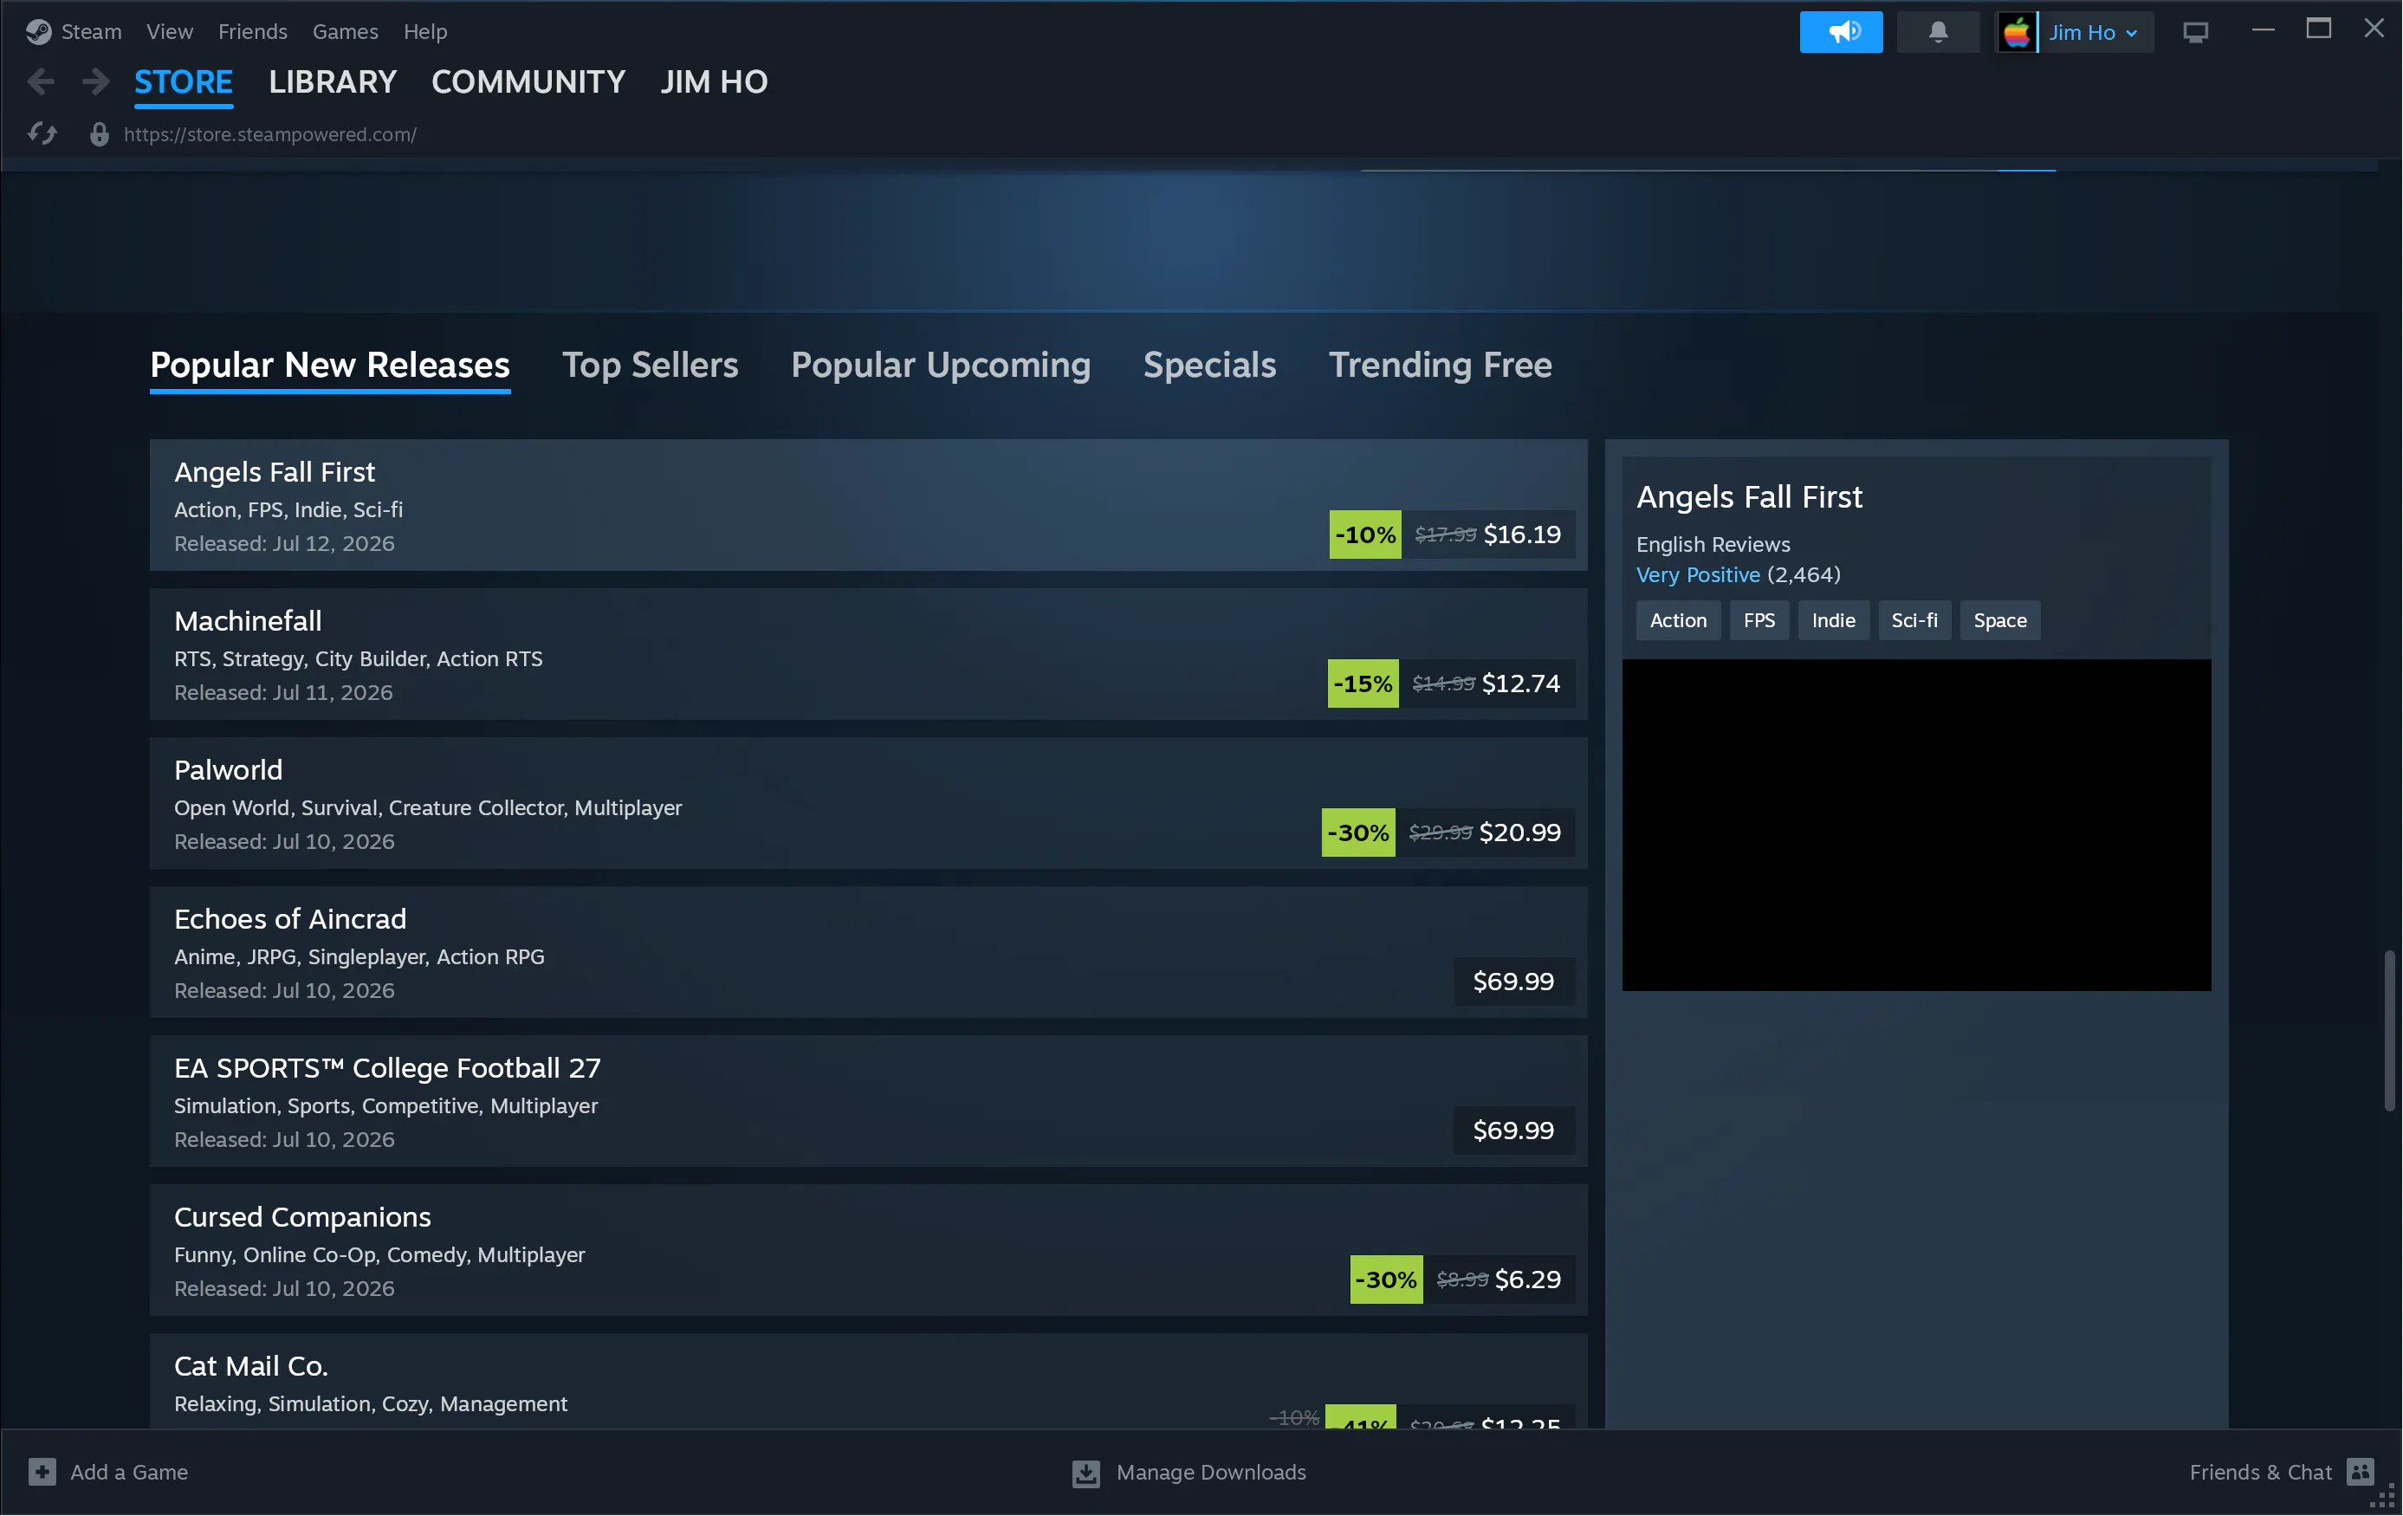Image resolution: width=2403 pixels, height=1516 pixels.
Task: Click "Funny, Online Co-Op, Comedy, Multiplayer" tags
Action: coord(379,1255)
